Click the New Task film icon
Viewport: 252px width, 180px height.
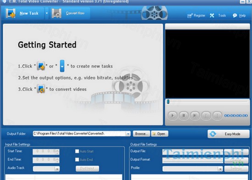point(11,13)
